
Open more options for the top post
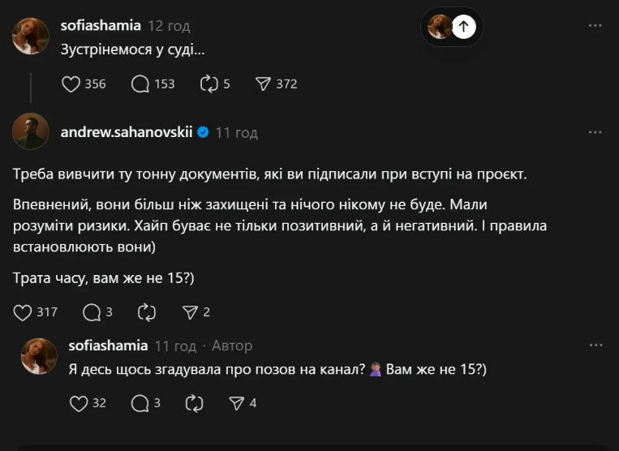pyautogui.click(x=595, y=26)
